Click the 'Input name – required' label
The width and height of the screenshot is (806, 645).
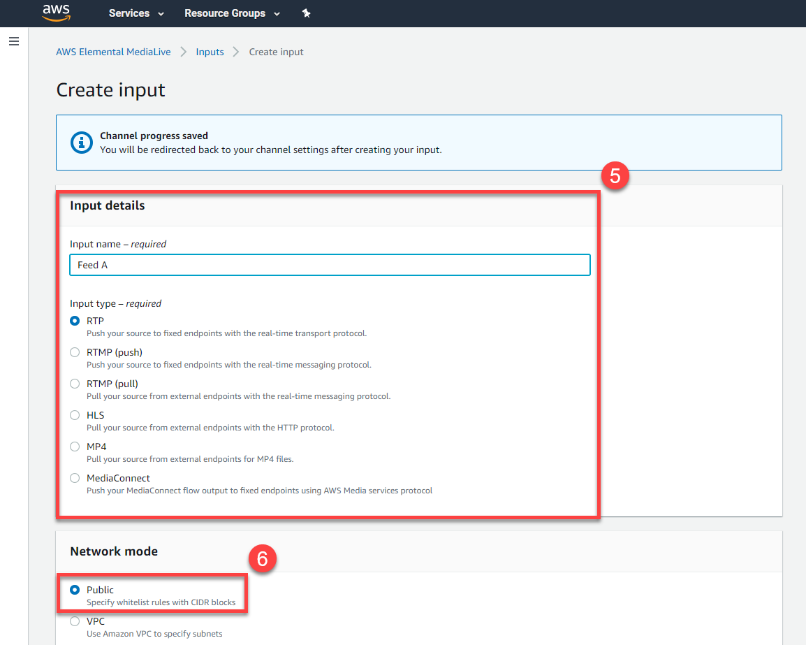[x=118, y=244]
